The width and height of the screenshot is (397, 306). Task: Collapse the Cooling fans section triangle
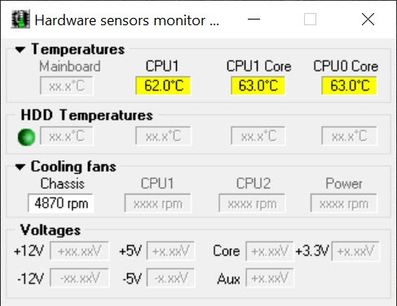tap(20, 167)
